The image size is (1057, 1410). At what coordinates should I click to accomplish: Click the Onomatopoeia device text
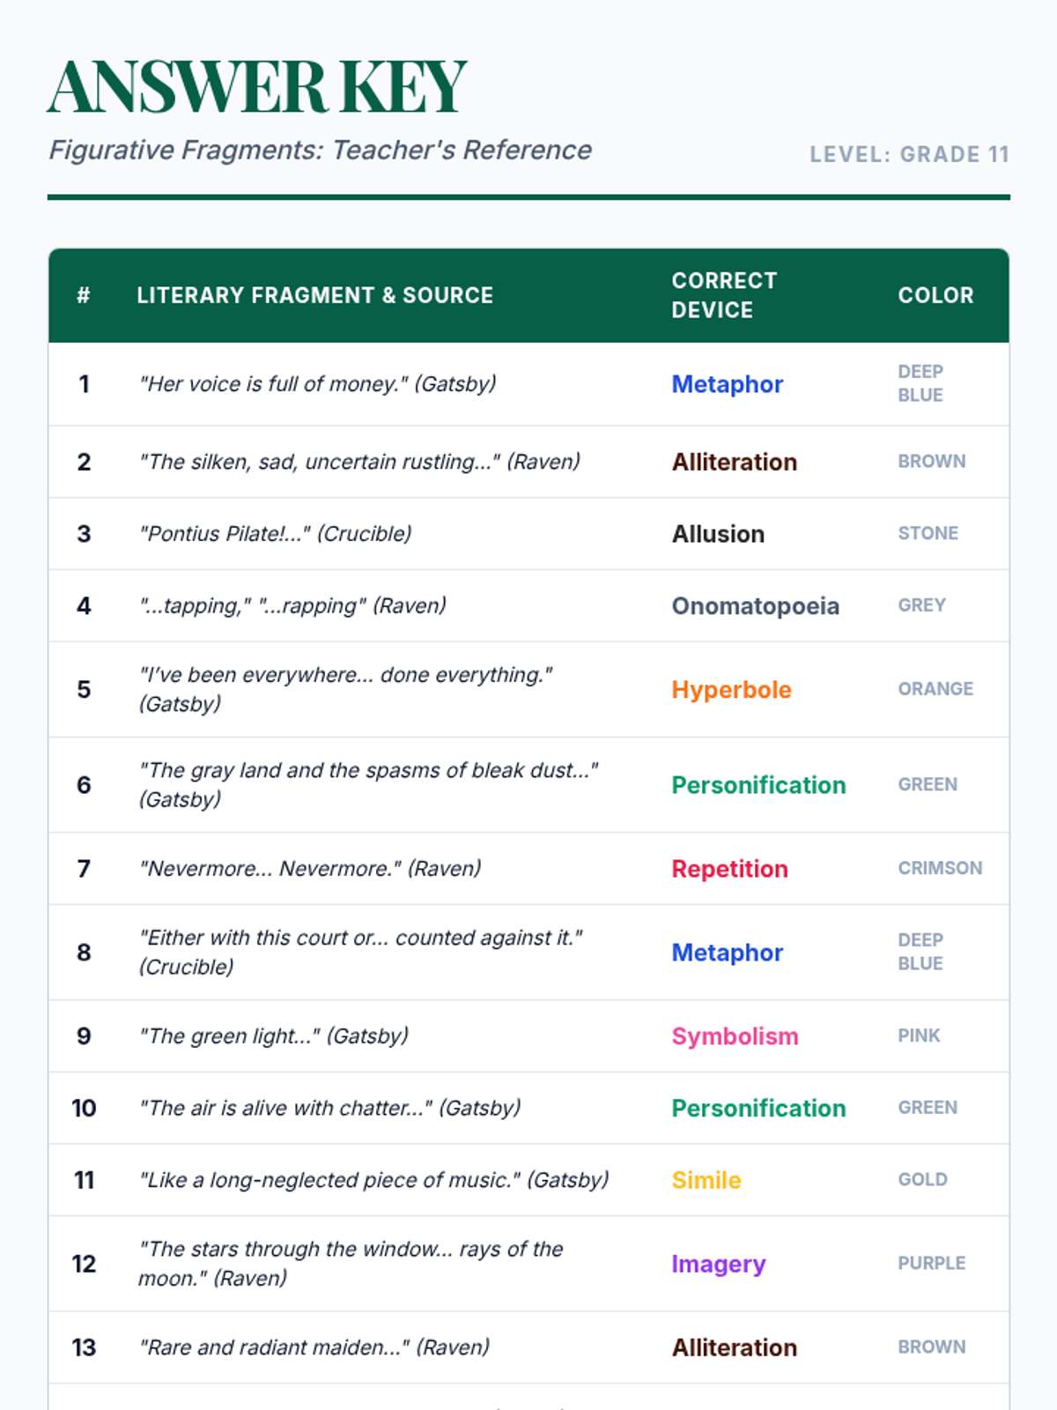tap(755, 606)
